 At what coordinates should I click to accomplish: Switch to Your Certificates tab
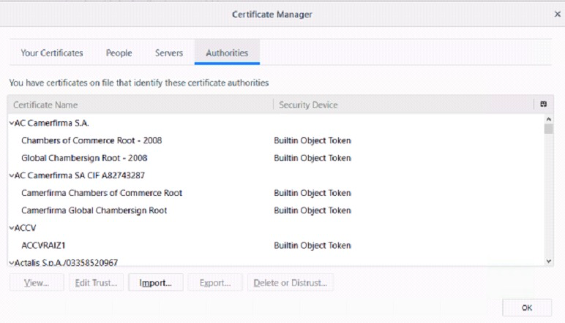52,53
